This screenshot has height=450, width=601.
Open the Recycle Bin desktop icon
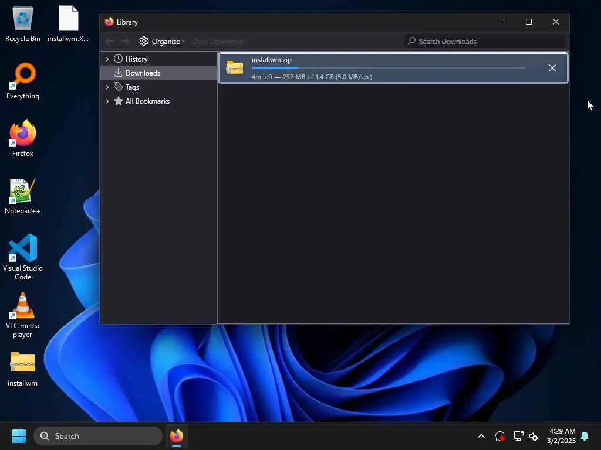coord(23,23)
